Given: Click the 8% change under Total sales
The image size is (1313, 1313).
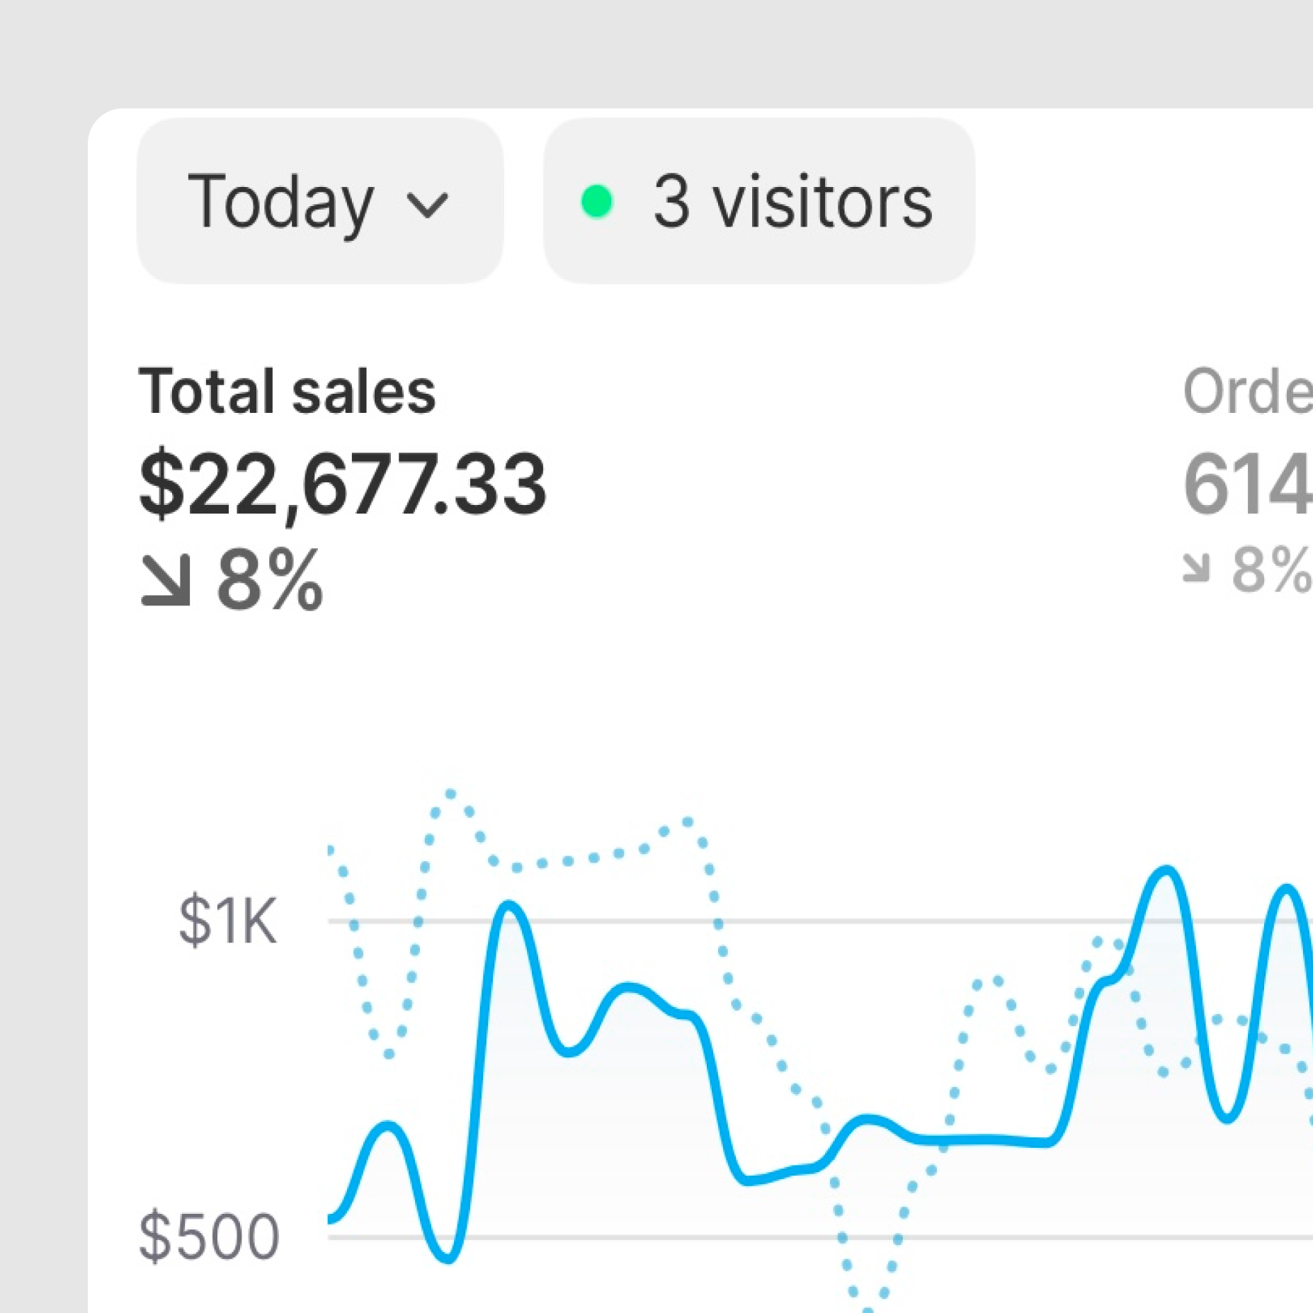Looking at the screenshot, I should pos(269,581).
